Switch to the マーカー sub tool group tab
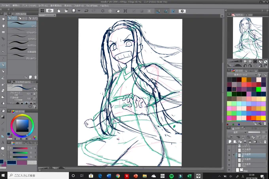The width and height of the screenshot is (269, 179). point(23,18)
